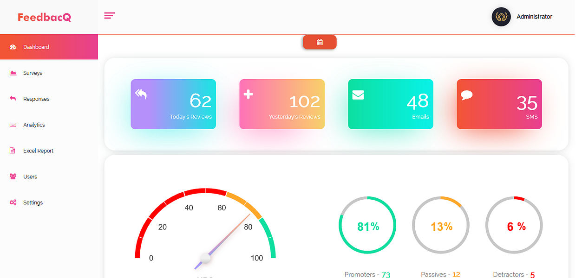Screen dimensions: 582x278
Task: Click the Emails card label
Action: tap(420, 117)
